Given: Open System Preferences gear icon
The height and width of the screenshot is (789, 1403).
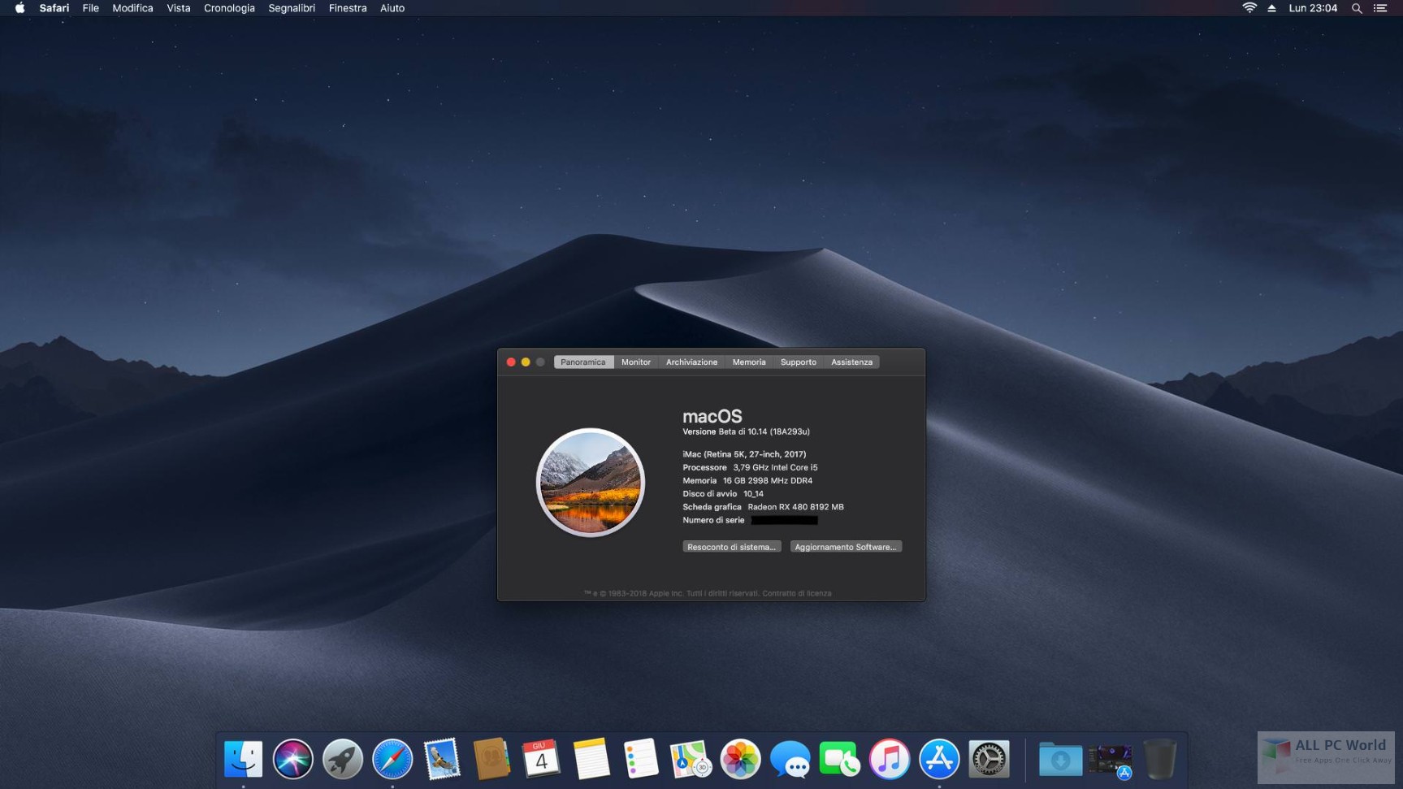Looking at the screenshot, I should [x=989, y=760].
